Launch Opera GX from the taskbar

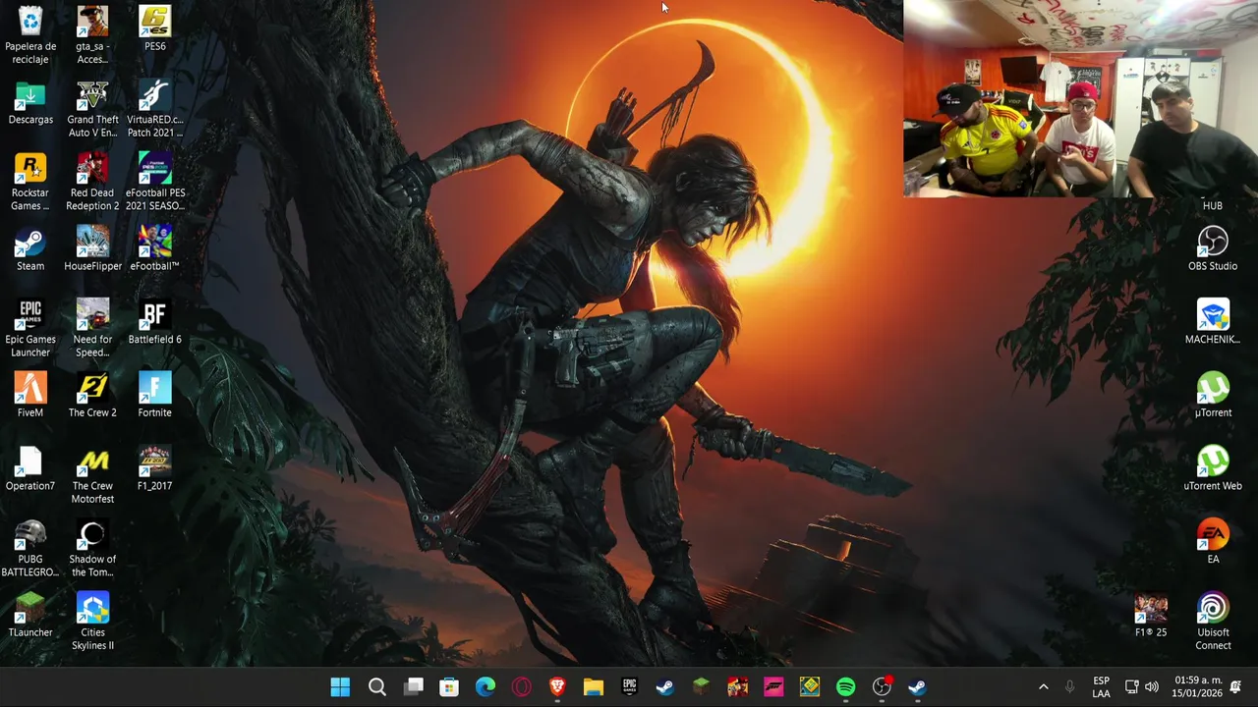pyautogui.click(x=522, y=687)
